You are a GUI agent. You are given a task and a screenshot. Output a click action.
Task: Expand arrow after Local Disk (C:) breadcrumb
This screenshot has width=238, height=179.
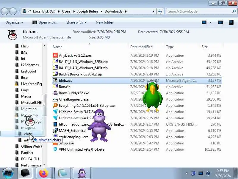click(x=59, y=11)
